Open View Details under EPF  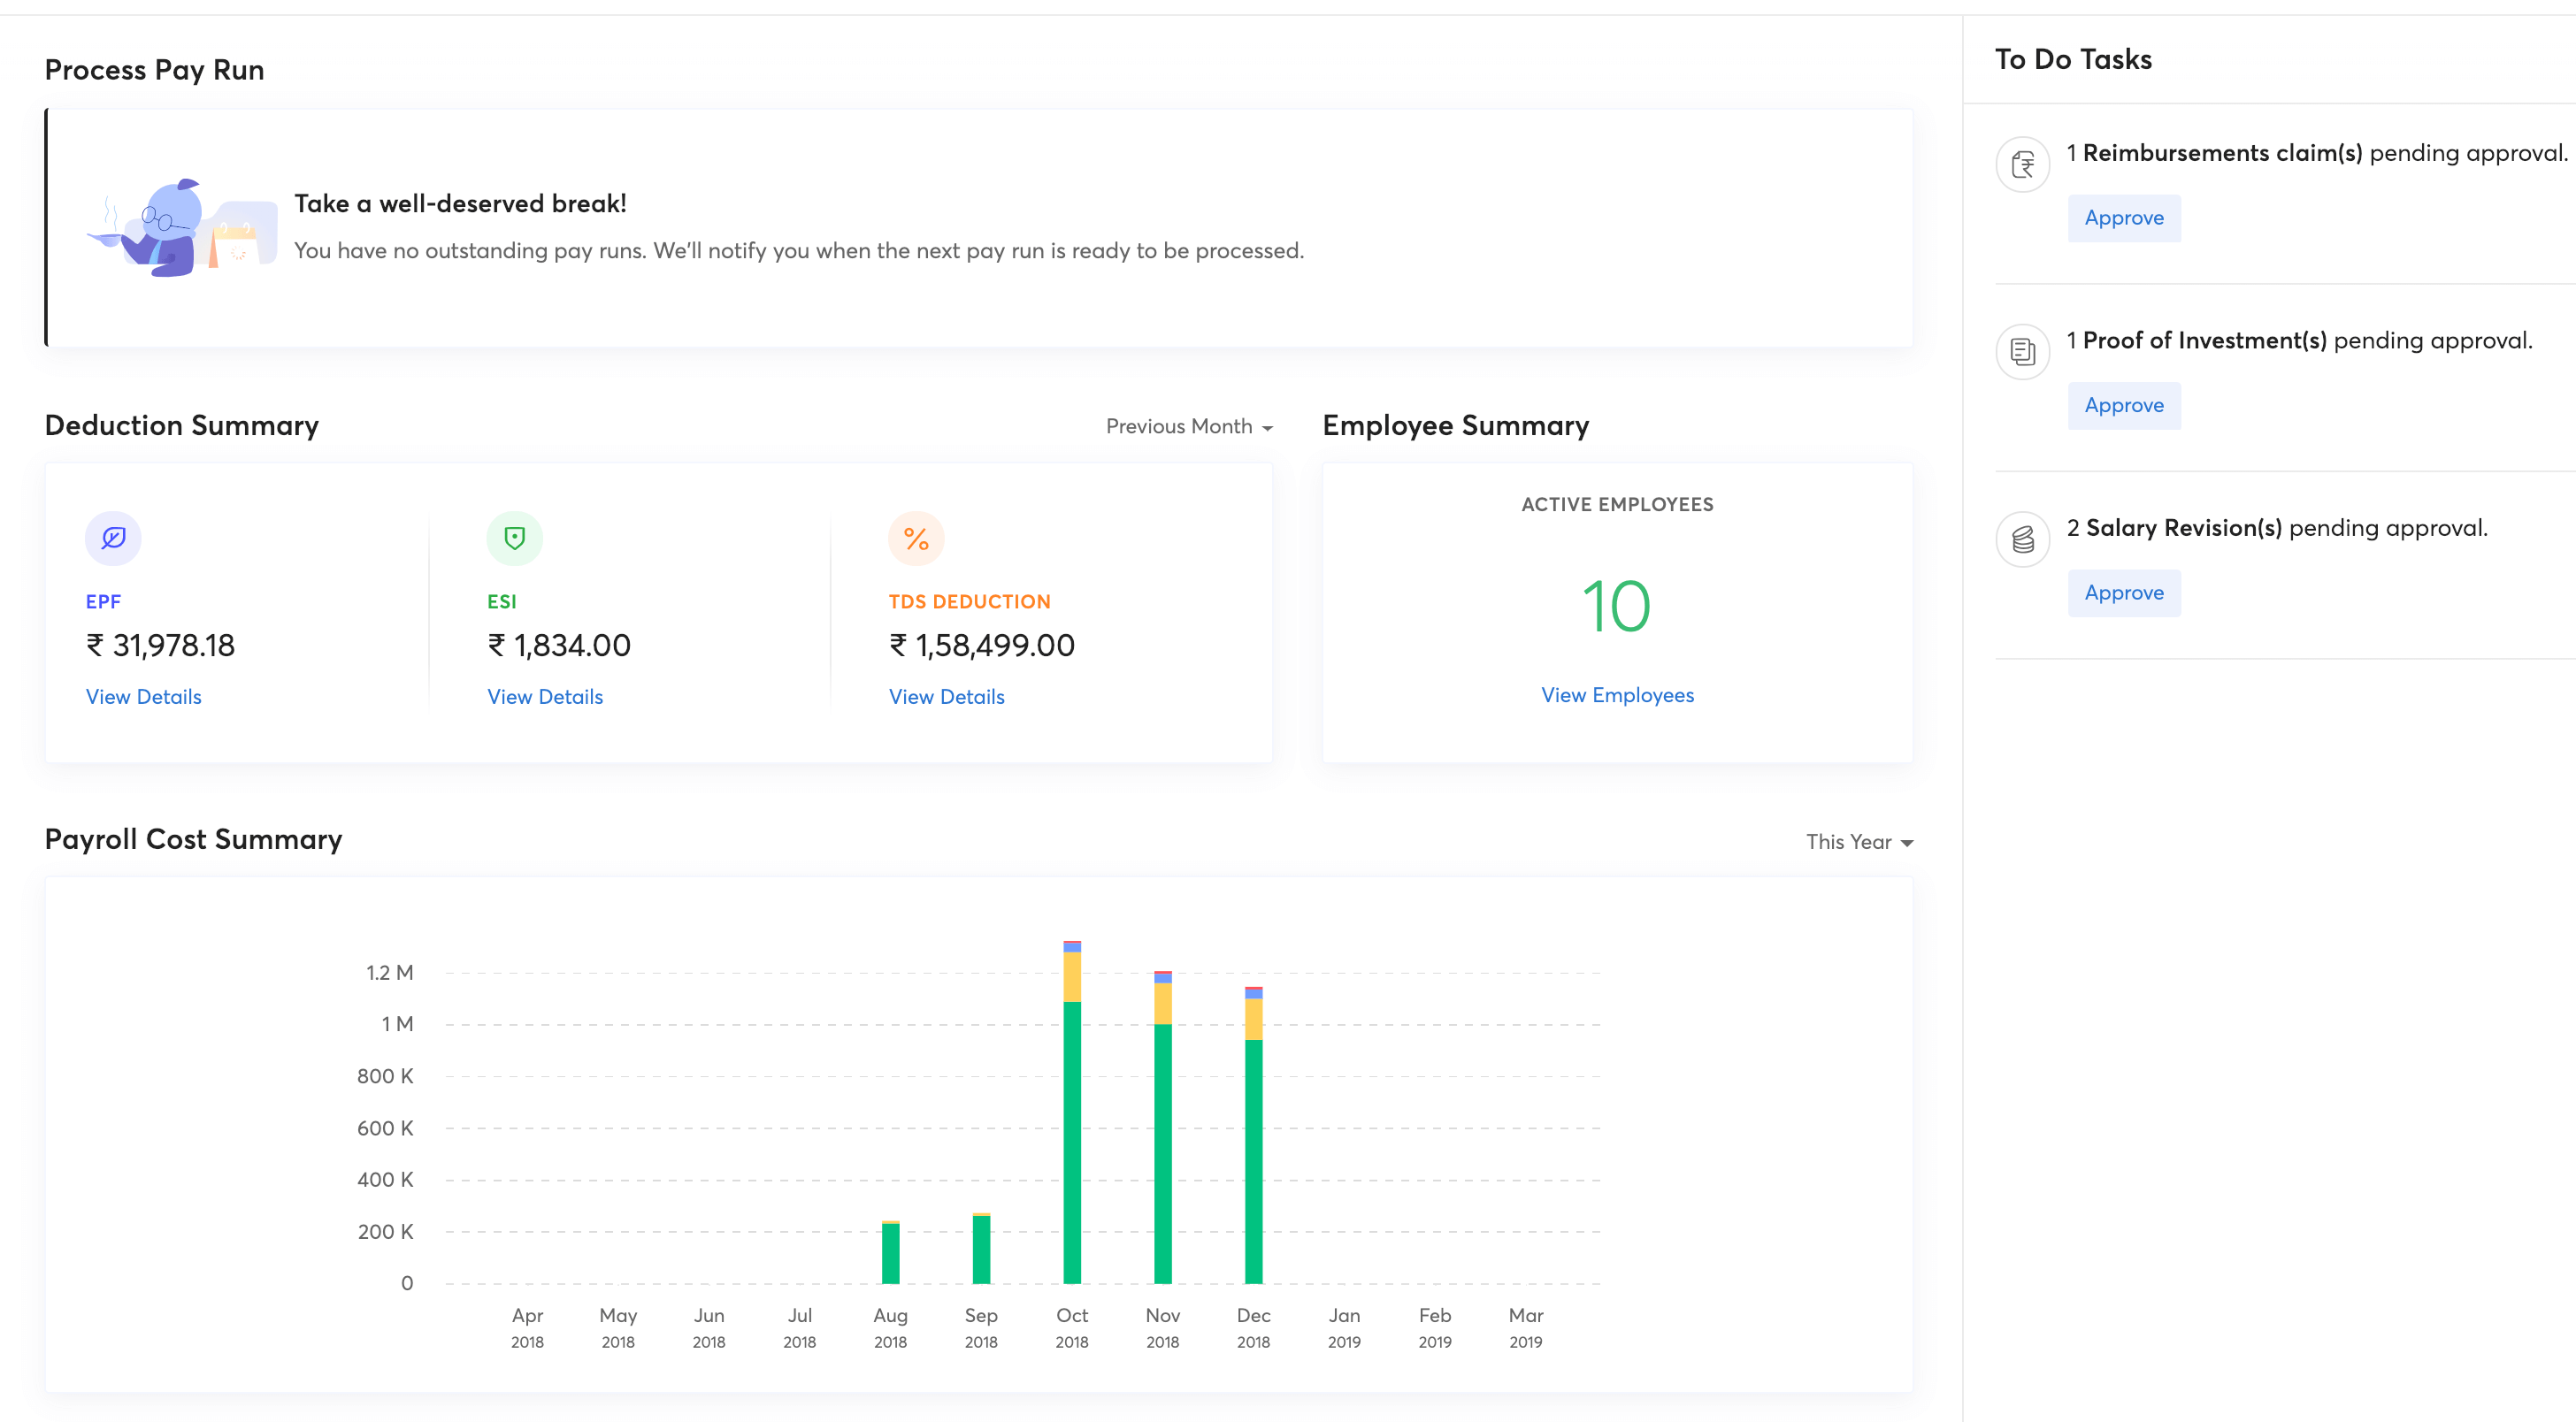[143, 696]
